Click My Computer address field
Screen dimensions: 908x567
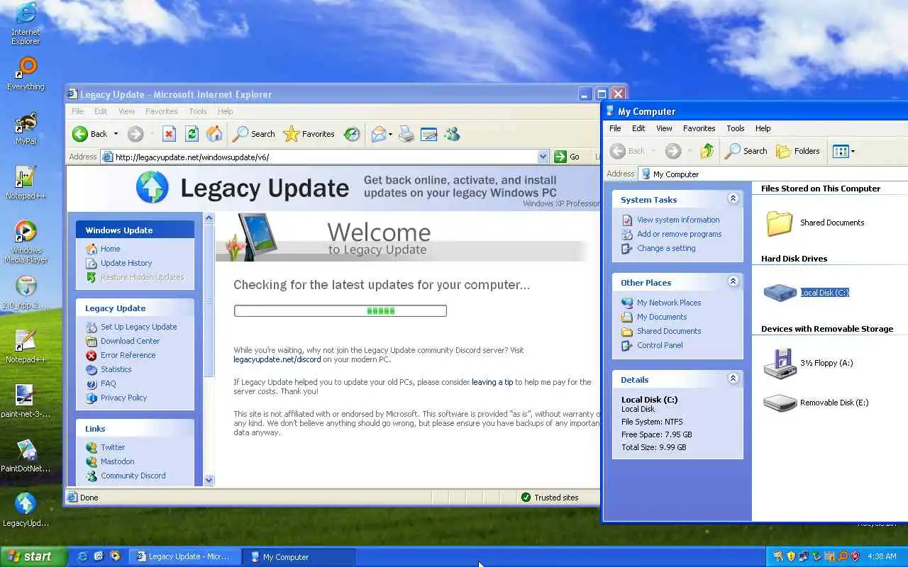pyautogui.click(x=773, y=174)
